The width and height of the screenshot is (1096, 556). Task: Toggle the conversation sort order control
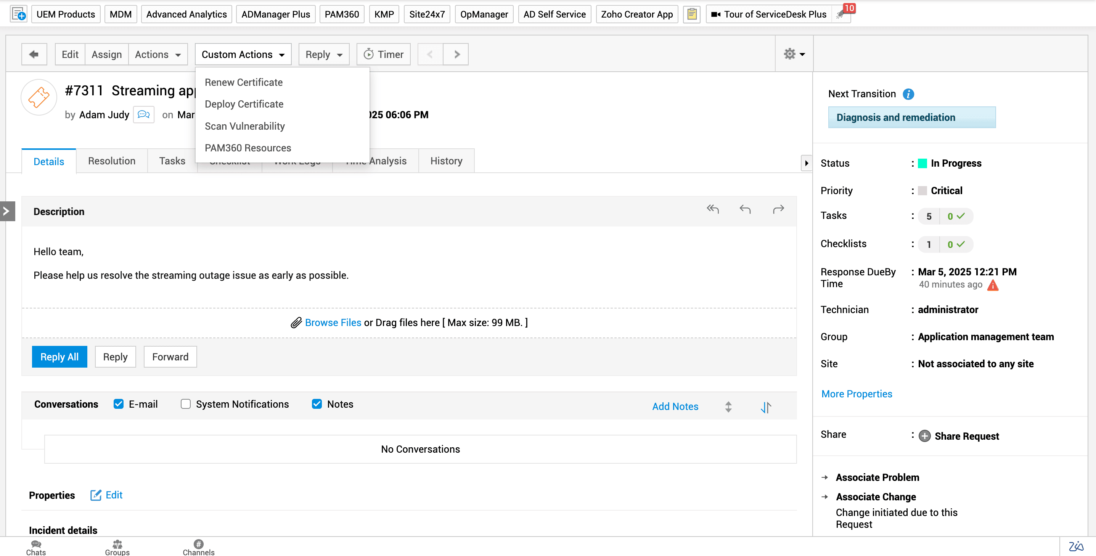tap(765, 407)
